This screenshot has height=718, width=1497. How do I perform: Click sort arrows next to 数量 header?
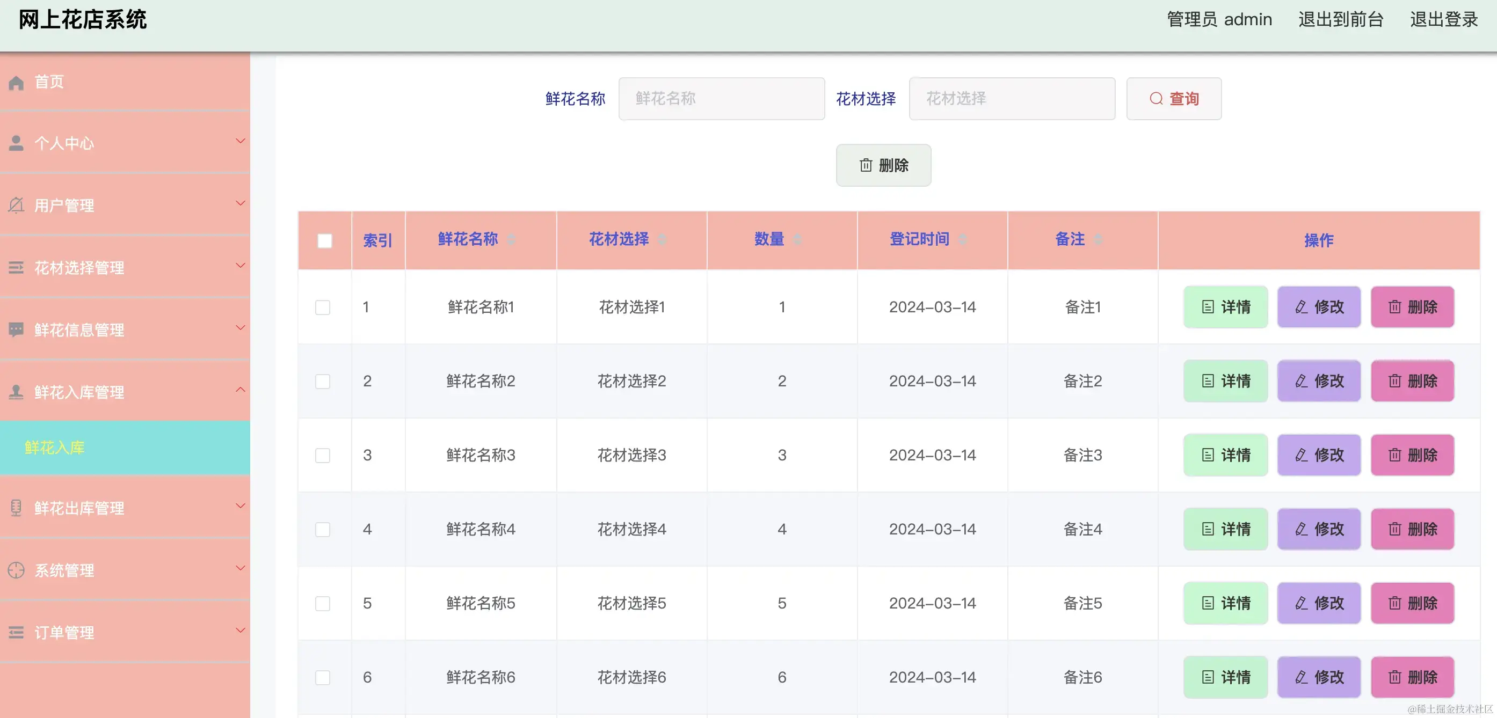(x=797, y=239)
